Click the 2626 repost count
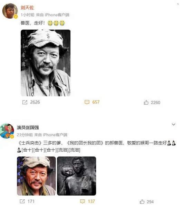Image resolution: width=184 pixels, height=209 pixels. (x=35, y=102)
